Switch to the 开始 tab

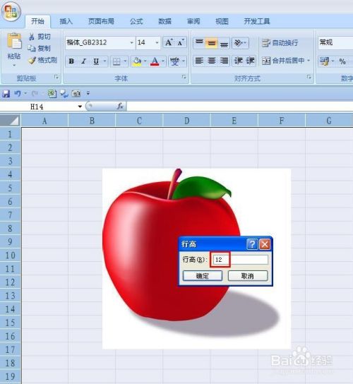tap(37, 21)
